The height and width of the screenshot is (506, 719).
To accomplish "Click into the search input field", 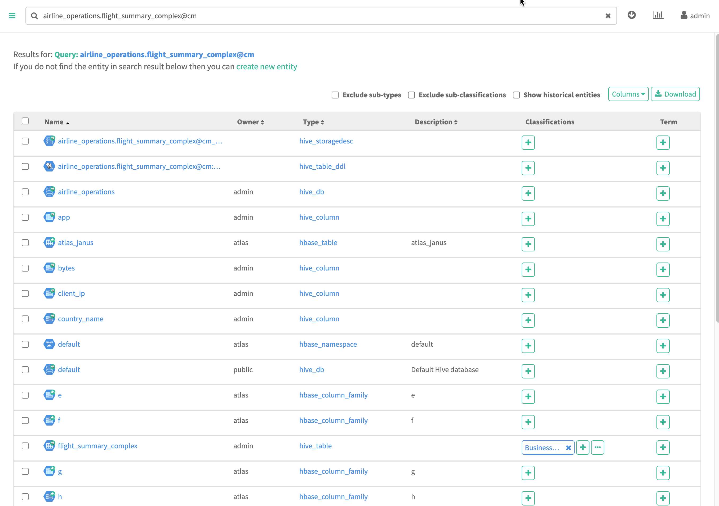I will pyautogui.click(x=313, y=16).
